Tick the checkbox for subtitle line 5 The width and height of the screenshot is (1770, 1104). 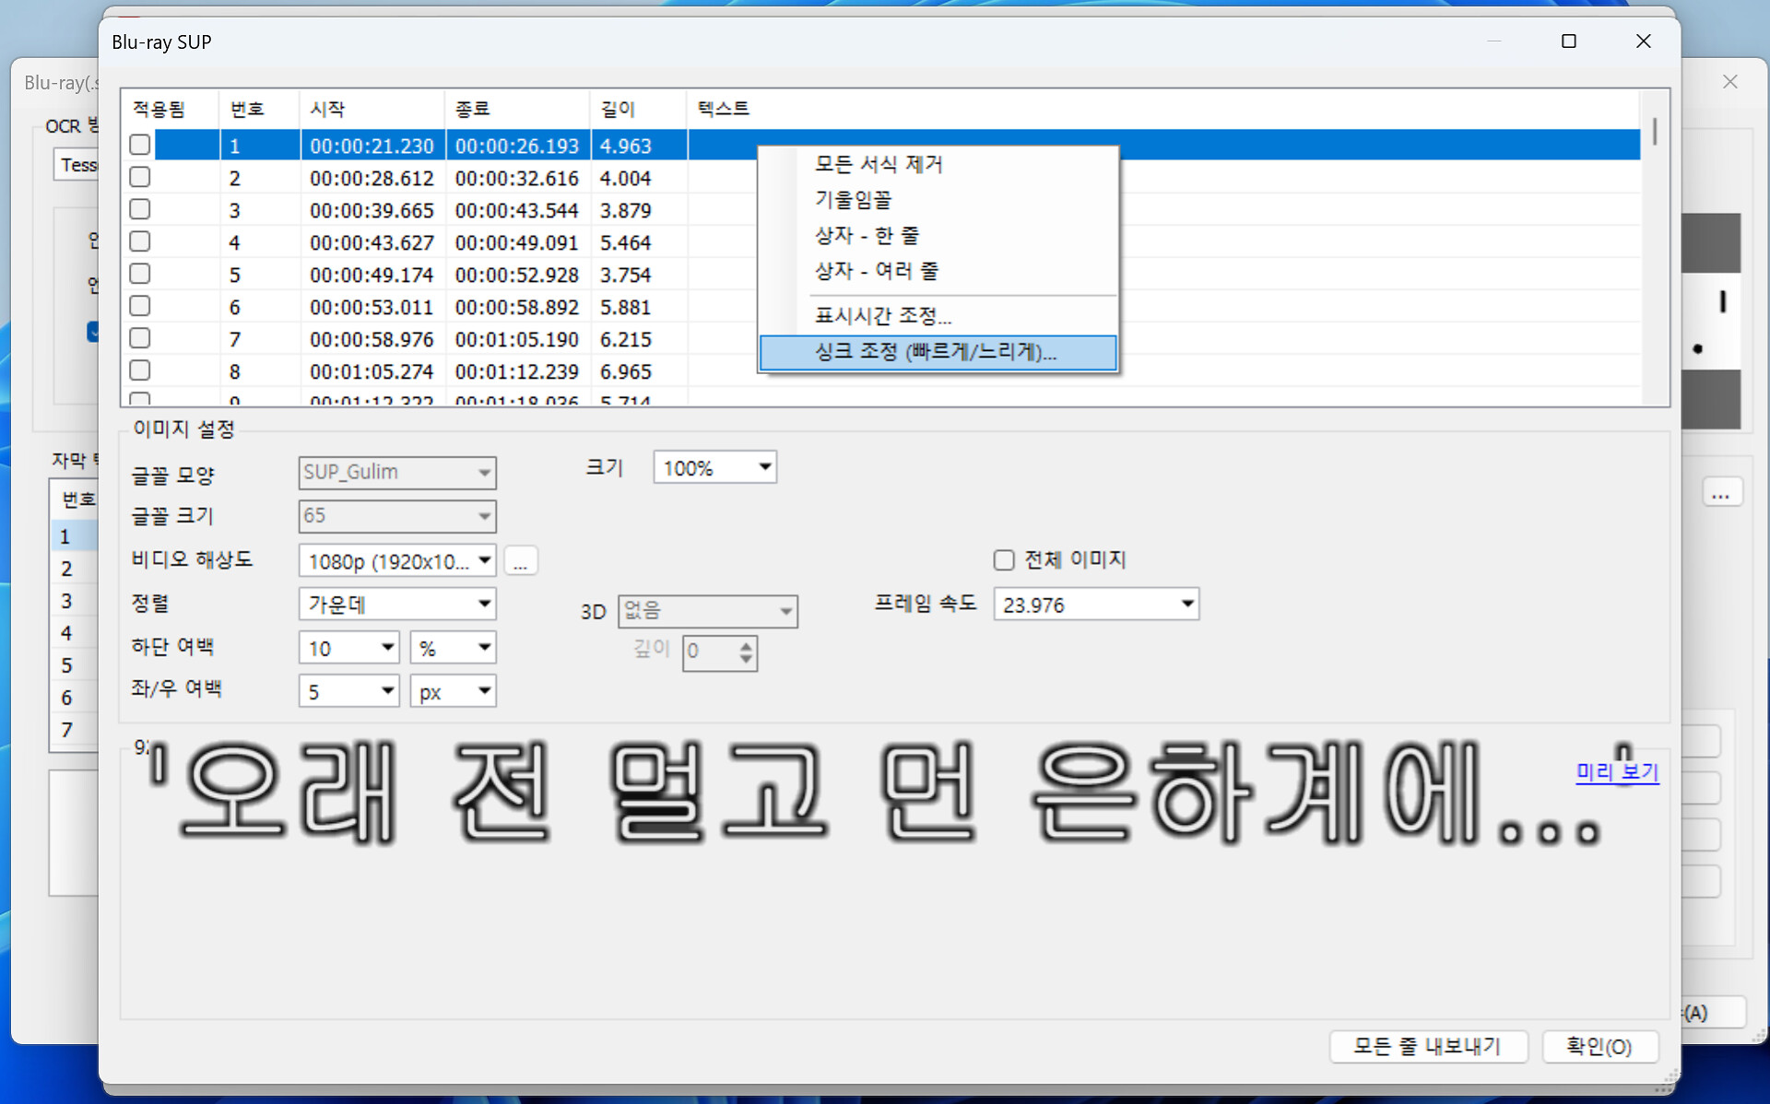[x=140, y=274]
